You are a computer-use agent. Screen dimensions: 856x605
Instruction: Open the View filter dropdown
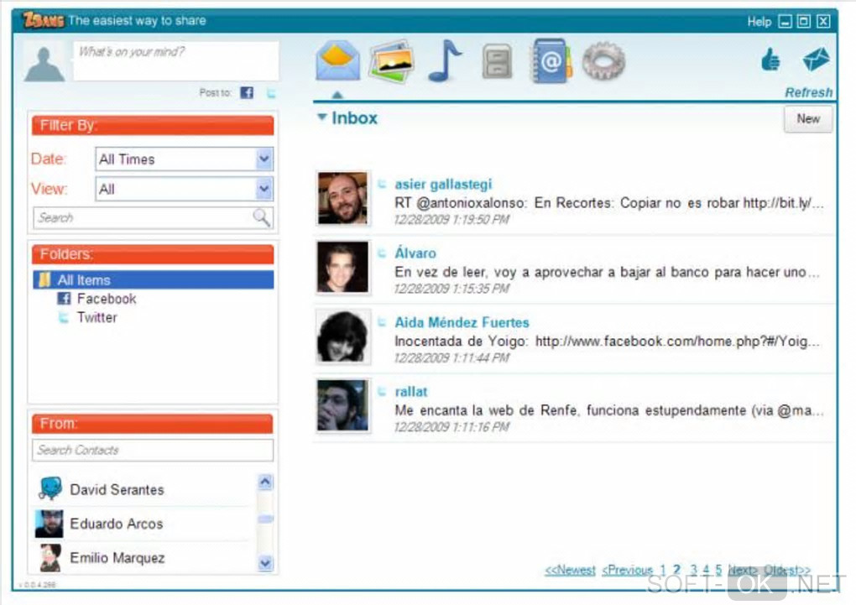coord(264,189)
